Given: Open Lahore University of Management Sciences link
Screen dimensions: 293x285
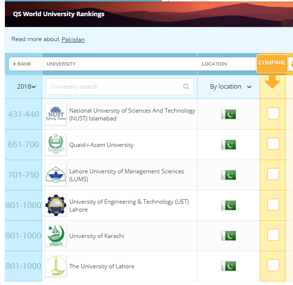Looking at the screenshot, I should pyautogui.click(x=127, y=175).
